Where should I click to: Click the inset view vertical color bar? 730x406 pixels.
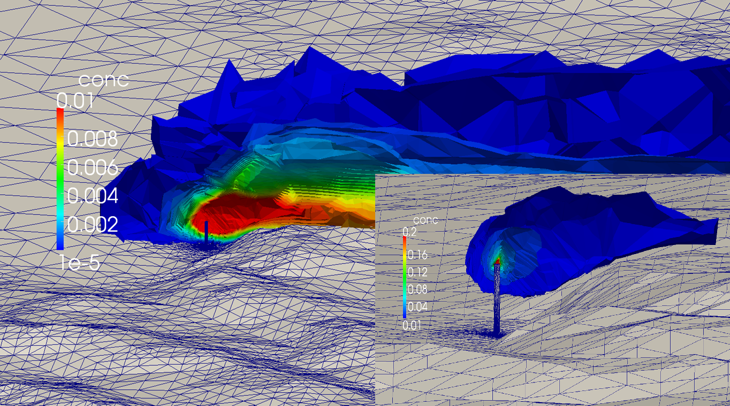405,277
